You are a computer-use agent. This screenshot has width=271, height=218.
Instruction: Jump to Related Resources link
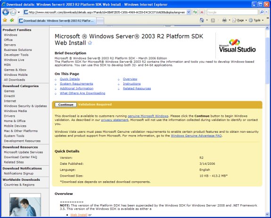137,88
